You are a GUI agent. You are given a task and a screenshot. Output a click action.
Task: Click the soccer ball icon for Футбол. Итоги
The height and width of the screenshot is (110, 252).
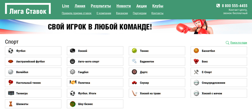point(73,93)
